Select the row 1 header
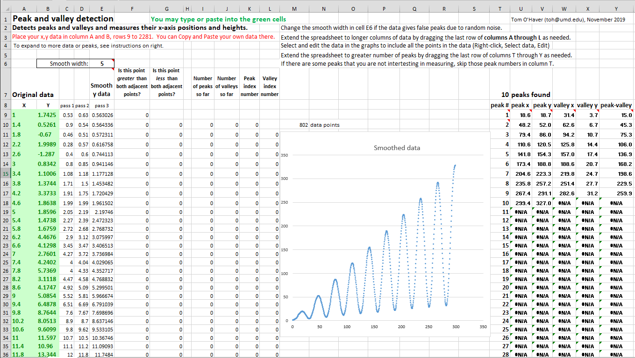635x358 pixels. [5, 20]
